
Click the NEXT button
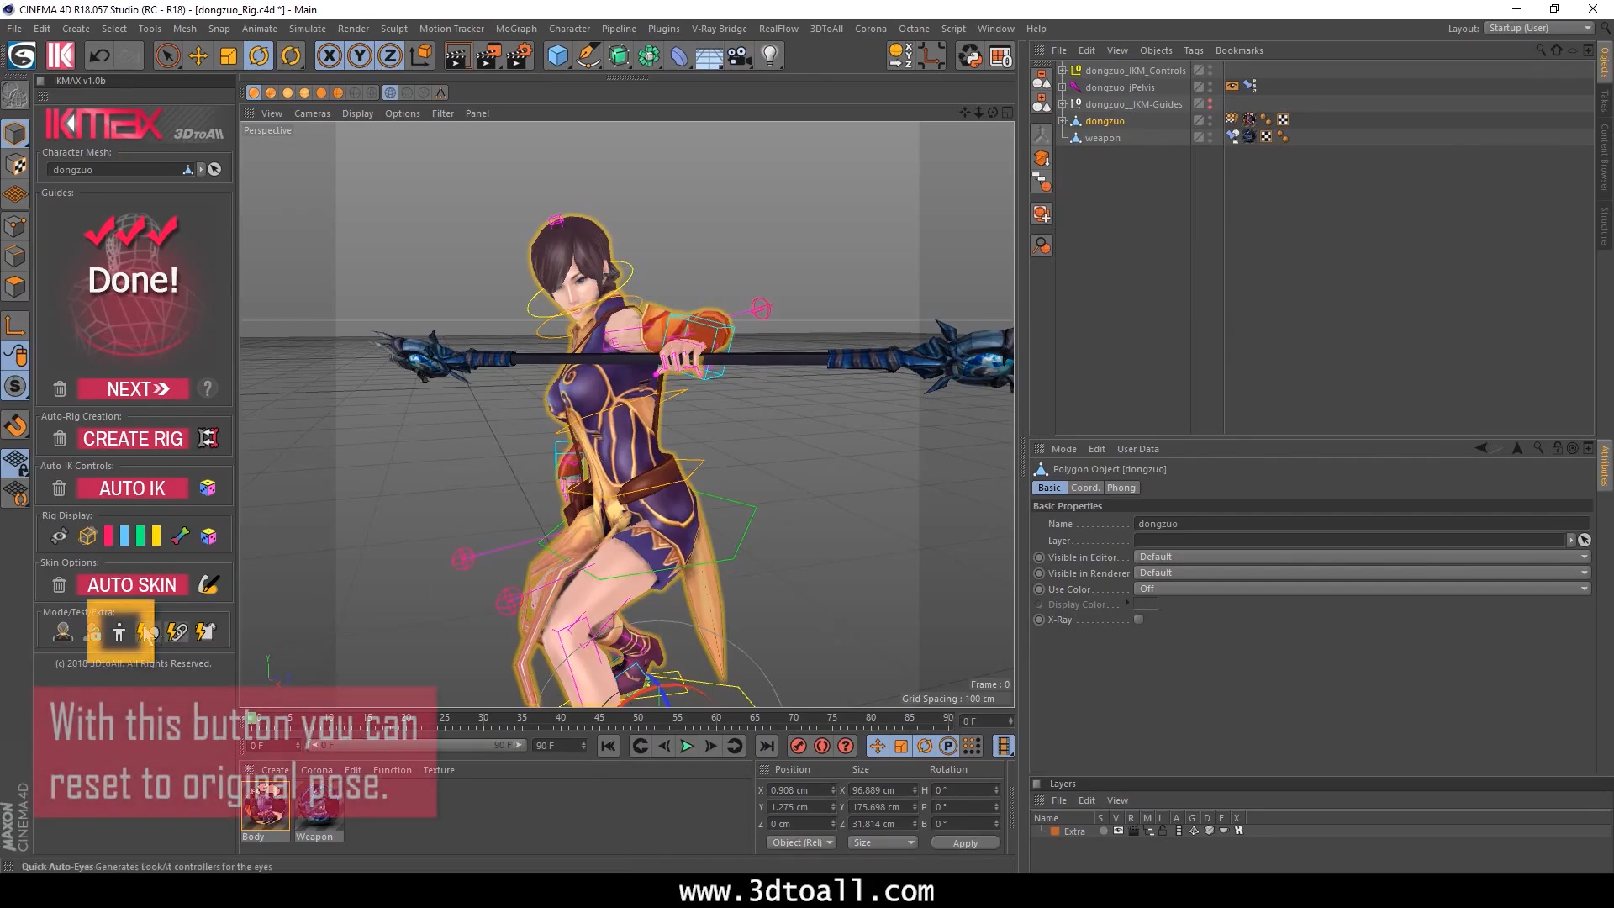tap(133, 389)
